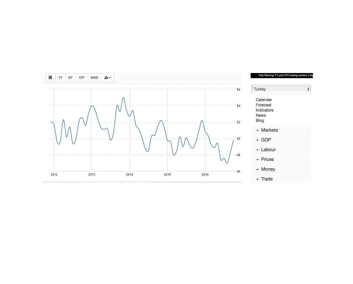The image size is (353, 284).
Task: Expand the GDP section
Action: (x=266, y=140)
